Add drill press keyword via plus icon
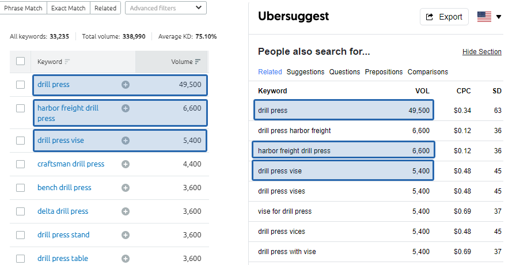Viewport: 516px width, 265px height. (x=126, y=85)
